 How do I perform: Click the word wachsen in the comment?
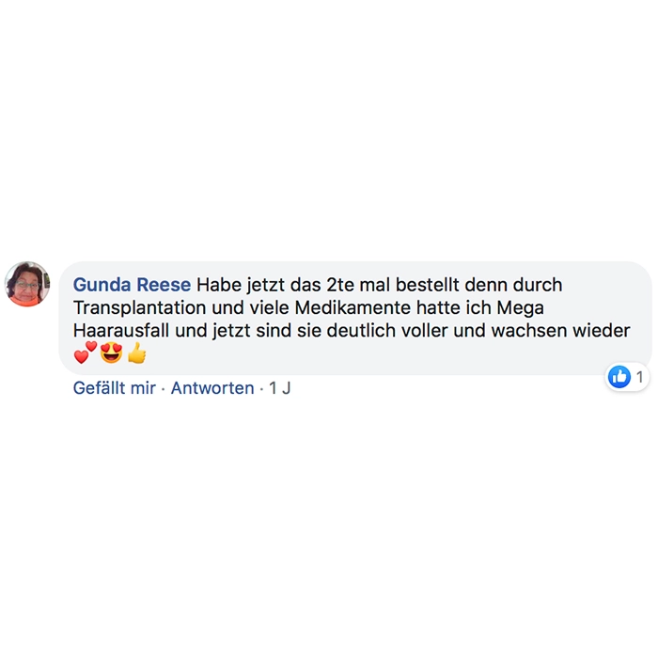point(529,330)
